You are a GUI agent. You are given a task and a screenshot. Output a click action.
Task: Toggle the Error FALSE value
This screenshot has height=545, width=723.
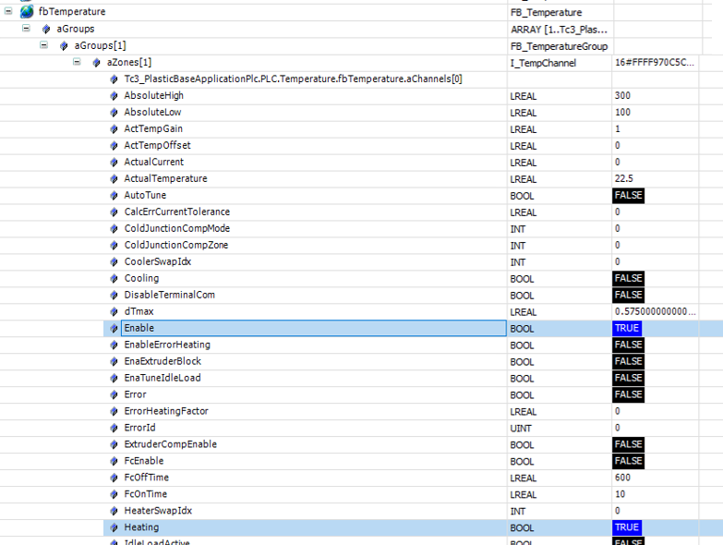pos(628,394)
